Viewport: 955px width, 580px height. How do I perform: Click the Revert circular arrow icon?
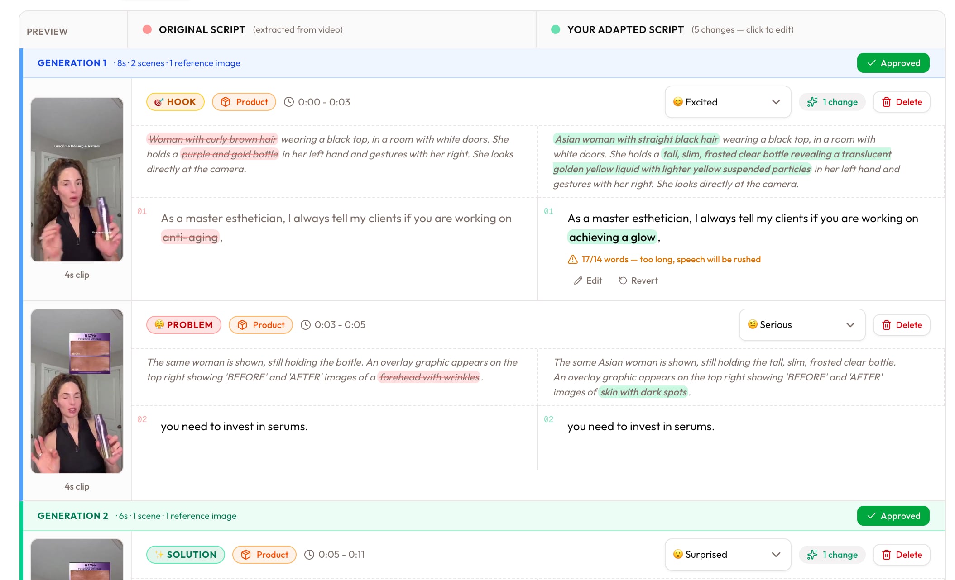623,280
